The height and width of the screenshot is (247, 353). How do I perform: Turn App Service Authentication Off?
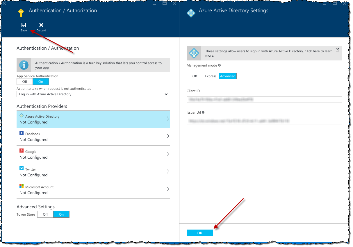25,82
